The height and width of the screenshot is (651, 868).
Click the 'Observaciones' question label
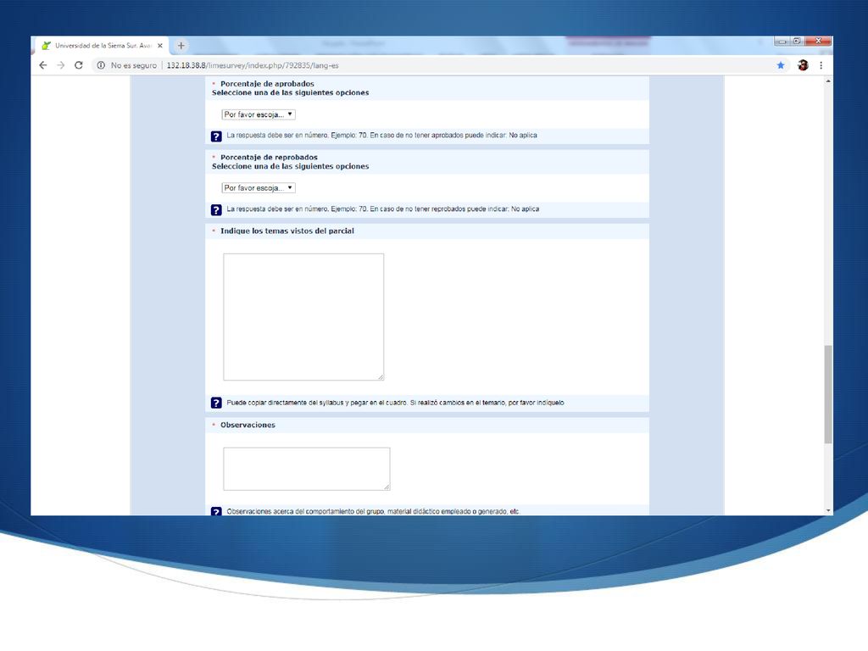click(248, 426)
